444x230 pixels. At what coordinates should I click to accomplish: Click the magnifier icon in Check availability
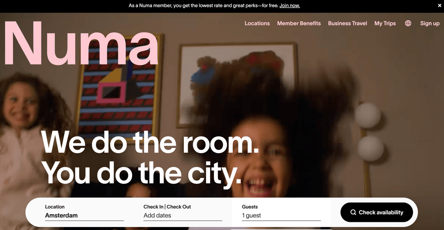click(x=353, y=212)
